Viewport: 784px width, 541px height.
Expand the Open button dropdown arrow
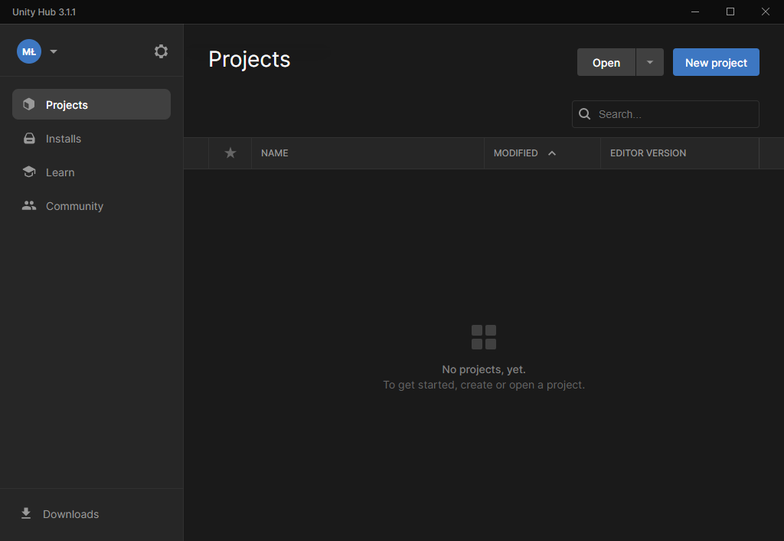[650, 63]
